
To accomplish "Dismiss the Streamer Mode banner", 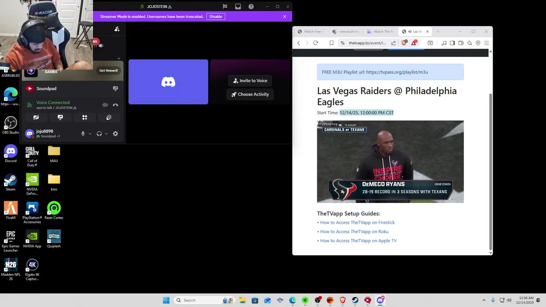I will (x=285, y=17).
